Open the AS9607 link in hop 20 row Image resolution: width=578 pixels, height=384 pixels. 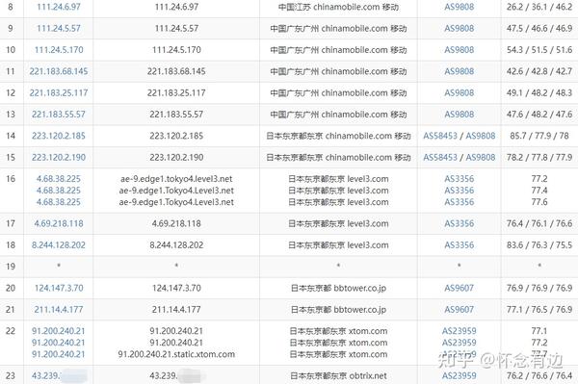click(459, 288)
